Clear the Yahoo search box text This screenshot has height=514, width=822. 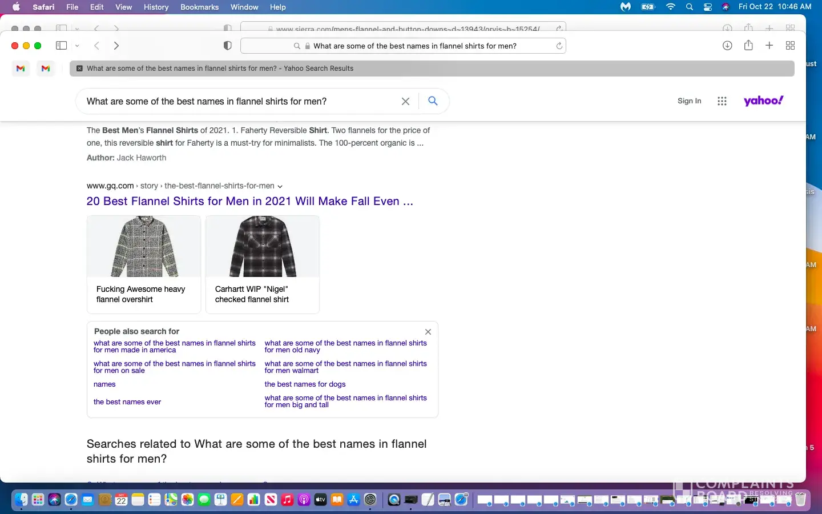click(405, 101)
